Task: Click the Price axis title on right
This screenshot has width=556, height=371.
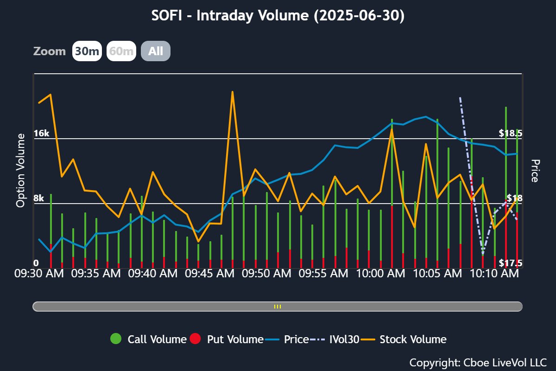Action: pyautogui.click(x=535, y=171)
